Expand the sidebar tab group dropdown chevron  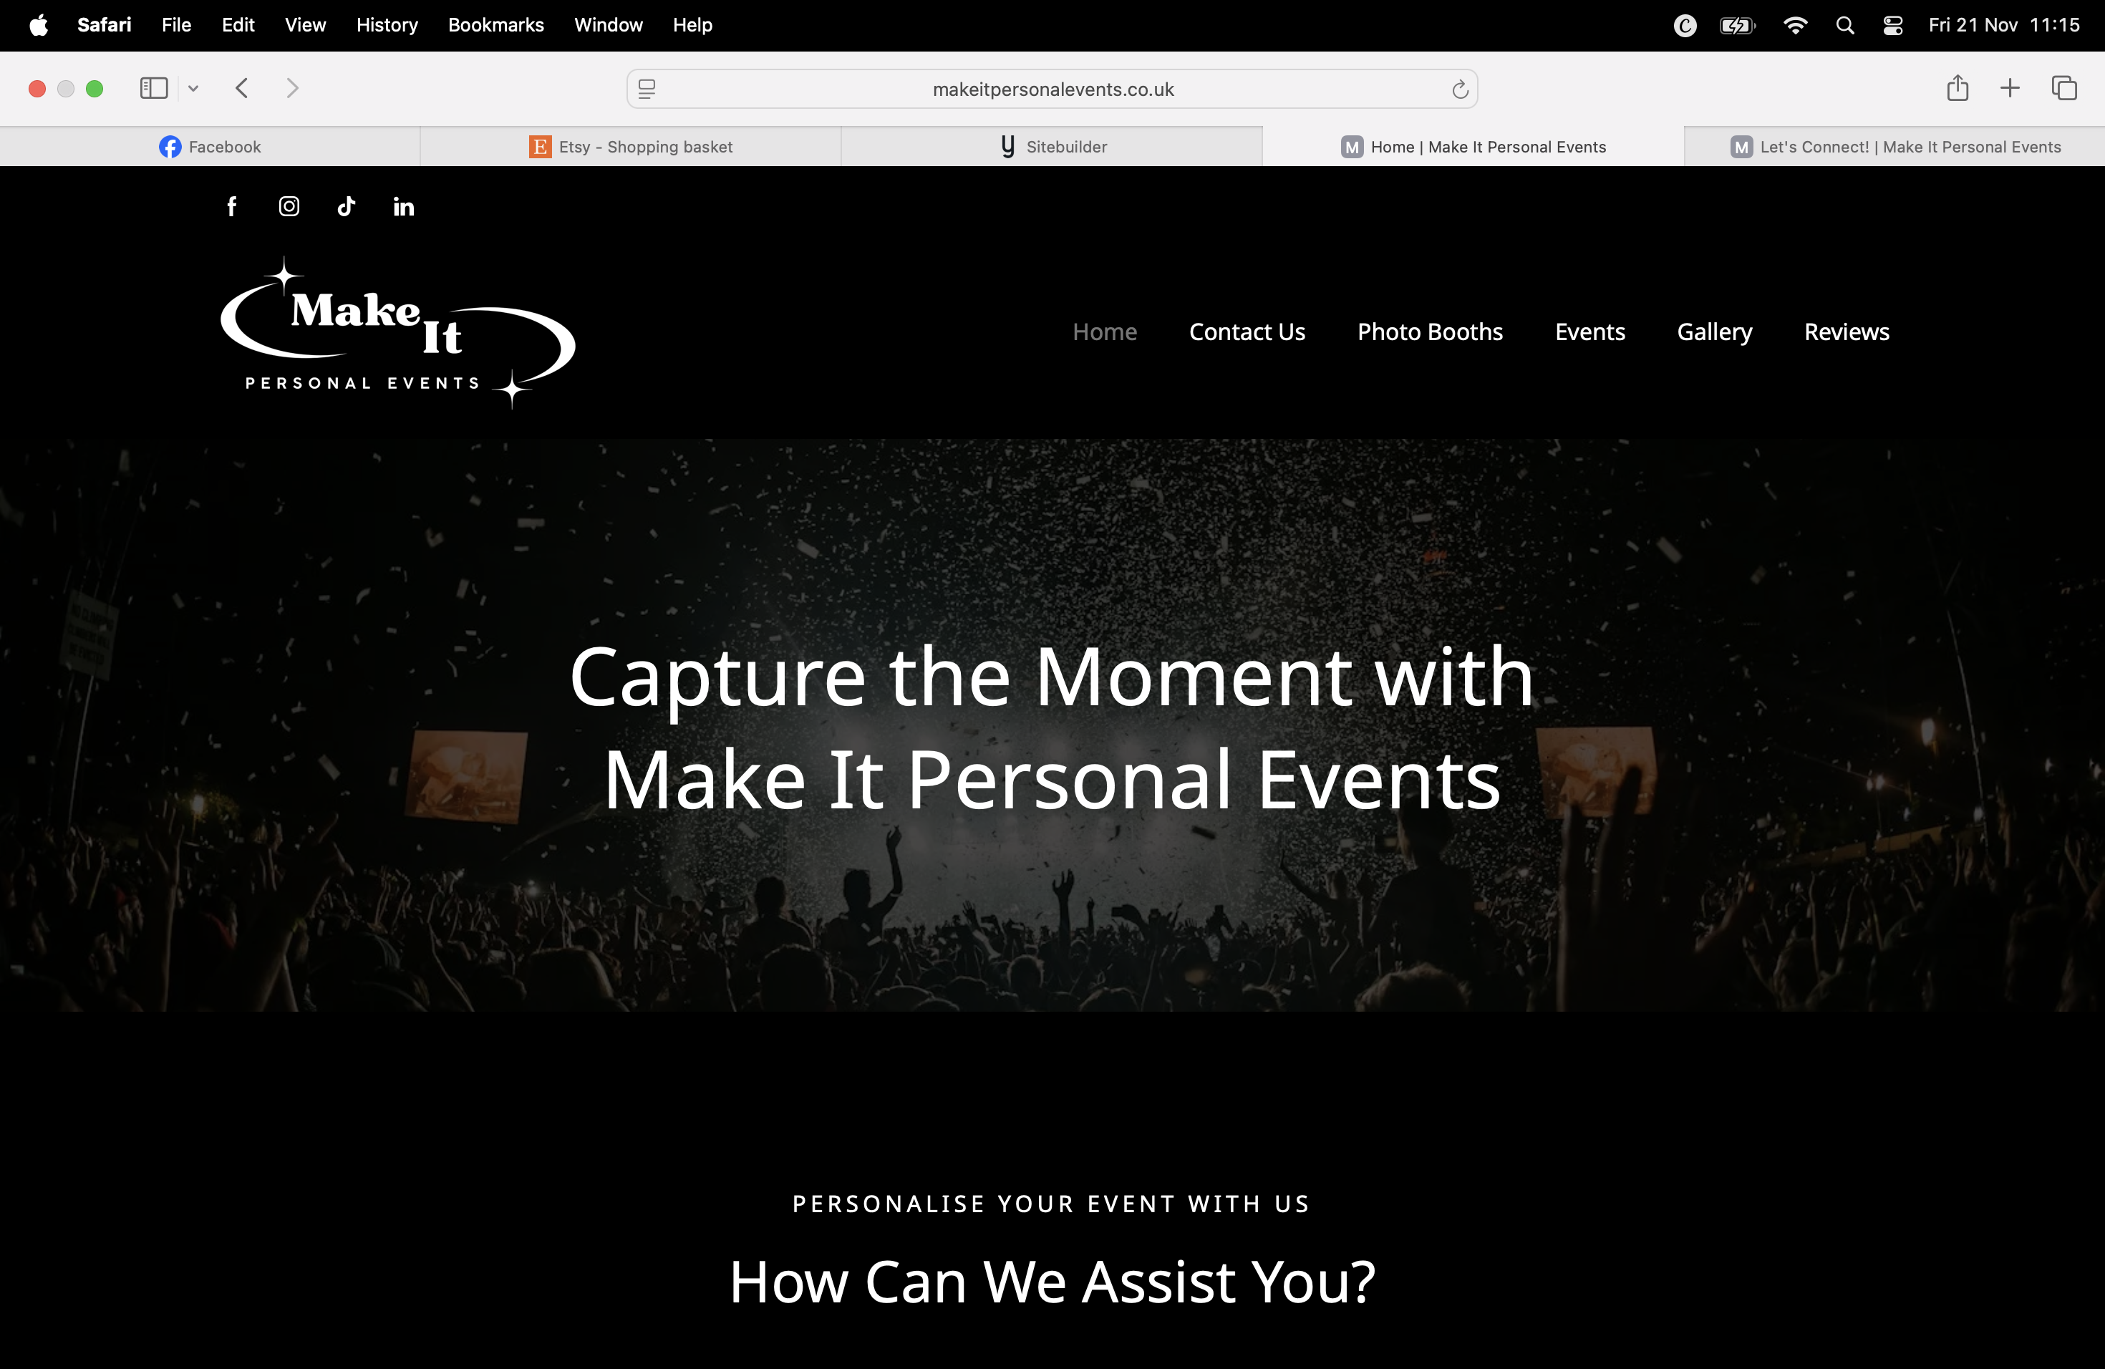193,89
